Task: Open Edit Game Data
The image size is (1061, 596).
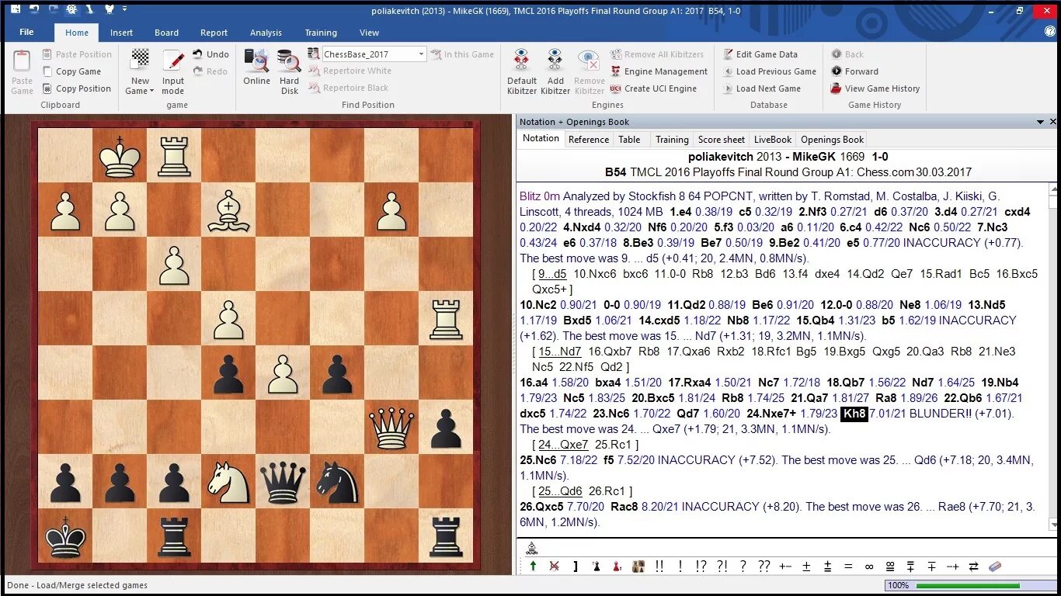Action: point(760,54)
